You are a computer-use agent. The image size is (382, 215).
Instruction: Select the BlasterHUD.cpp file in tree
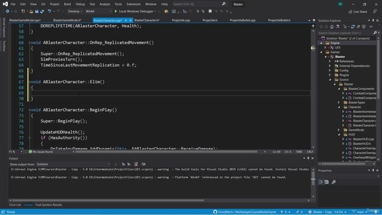(363, 139)
